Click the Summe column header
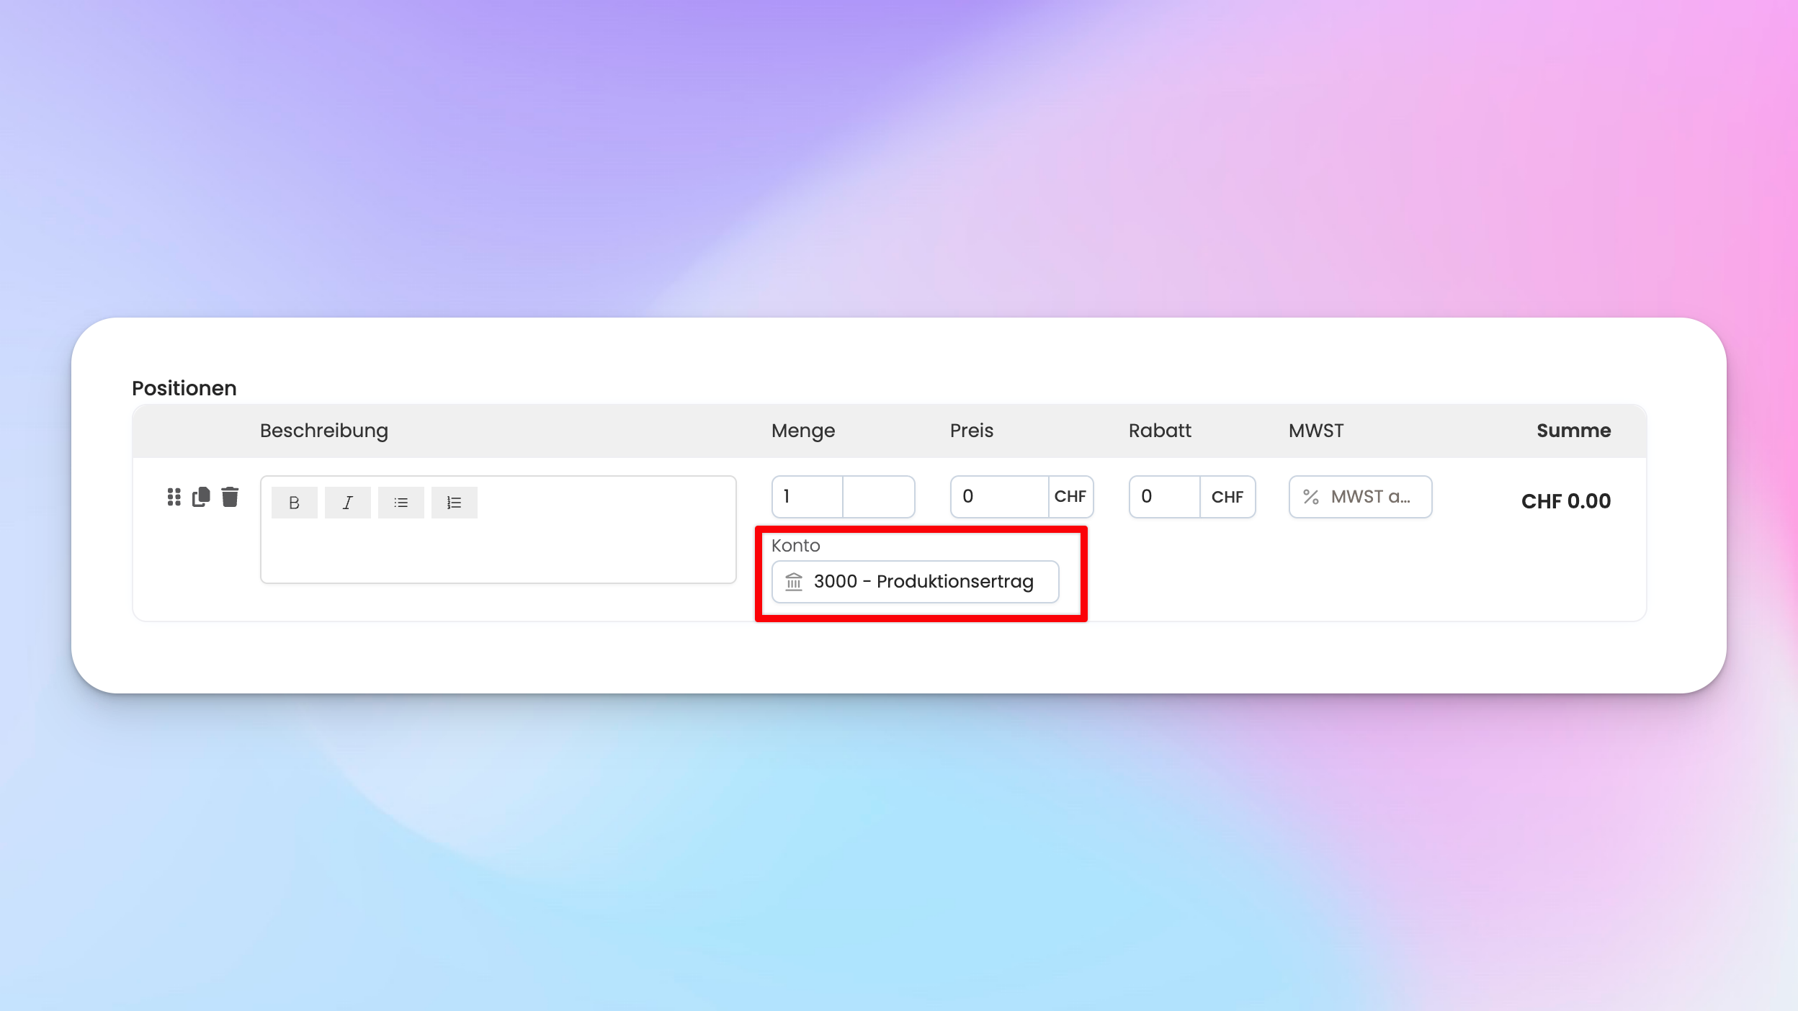This screenshot has width=1798, height=1011. tap(1573, 431)
